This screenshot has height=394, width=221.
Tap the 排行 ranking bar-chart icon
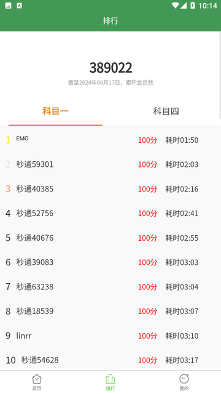(x=110, y=379)
